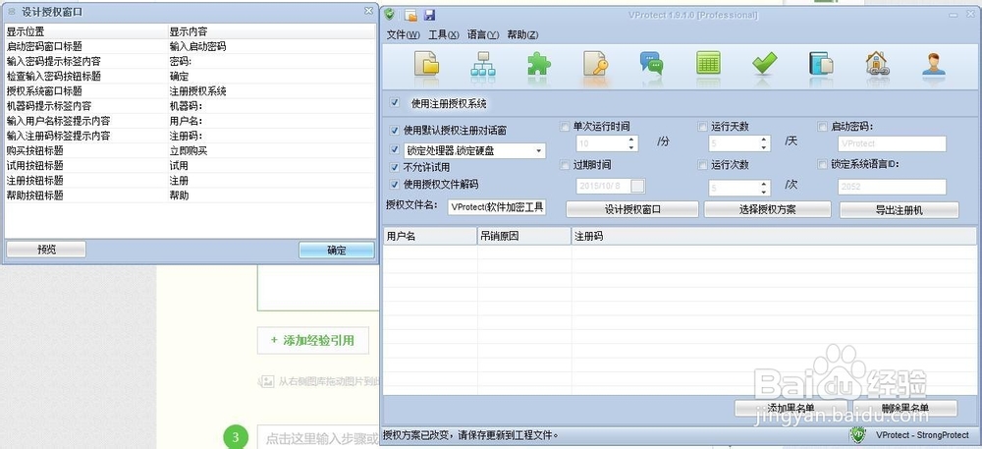Open the green table grid icon
This screenshot has width=982, height=449.
click(x=708, y=63)
